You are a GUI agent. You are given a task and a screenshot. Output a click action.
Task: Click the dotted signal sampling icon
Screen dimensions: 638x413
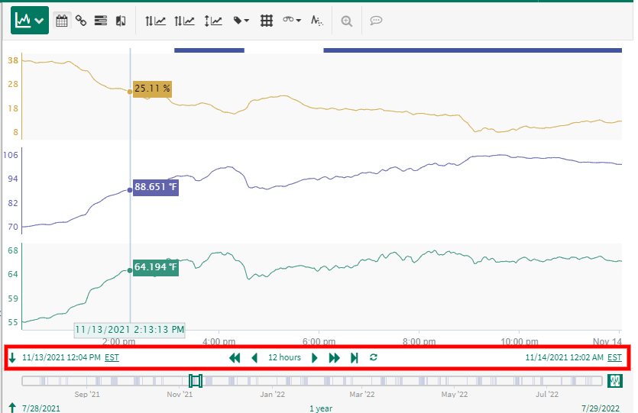[317, 21]
